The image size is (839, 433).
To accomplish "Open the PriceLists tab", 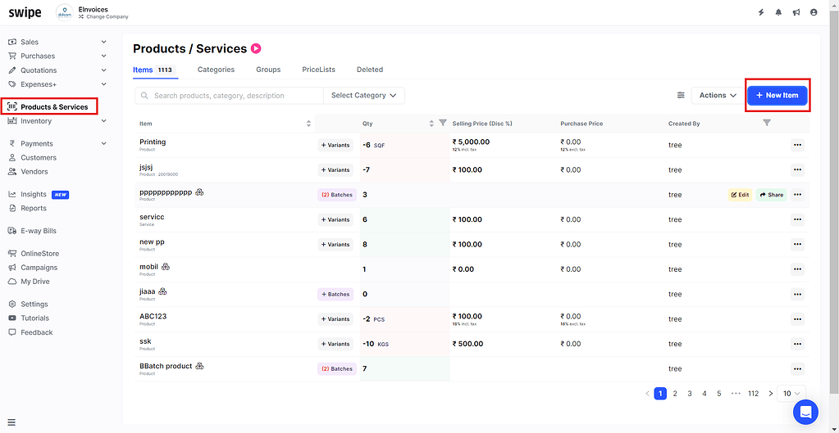I will click(318, 70).
